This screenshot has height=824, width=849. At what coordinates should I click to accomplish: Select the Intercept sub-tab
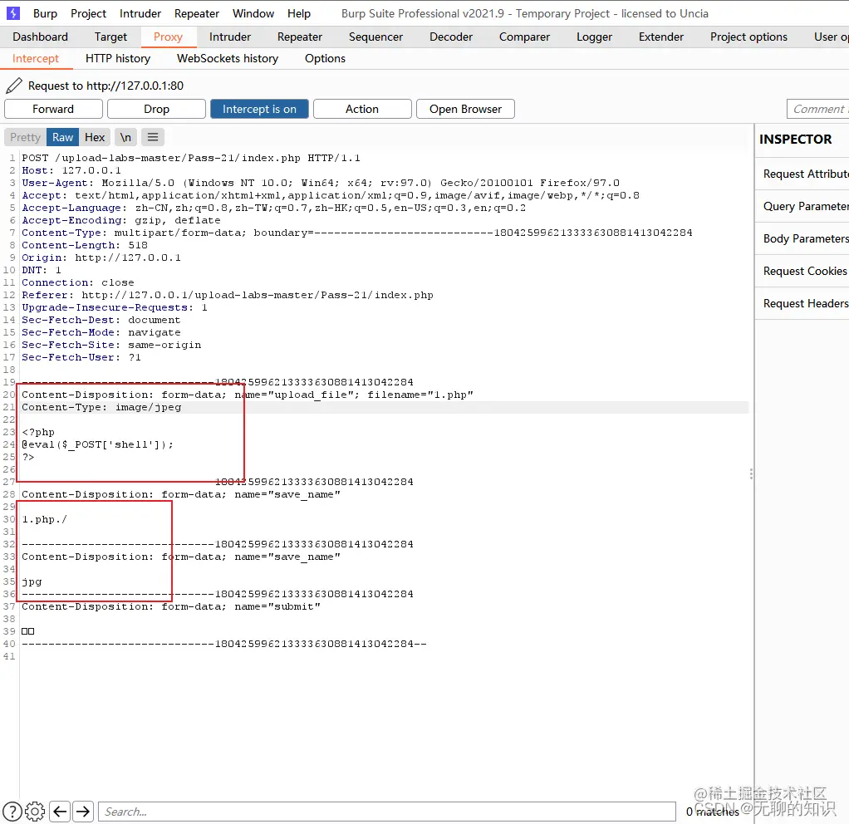click(x=36, y=58)
